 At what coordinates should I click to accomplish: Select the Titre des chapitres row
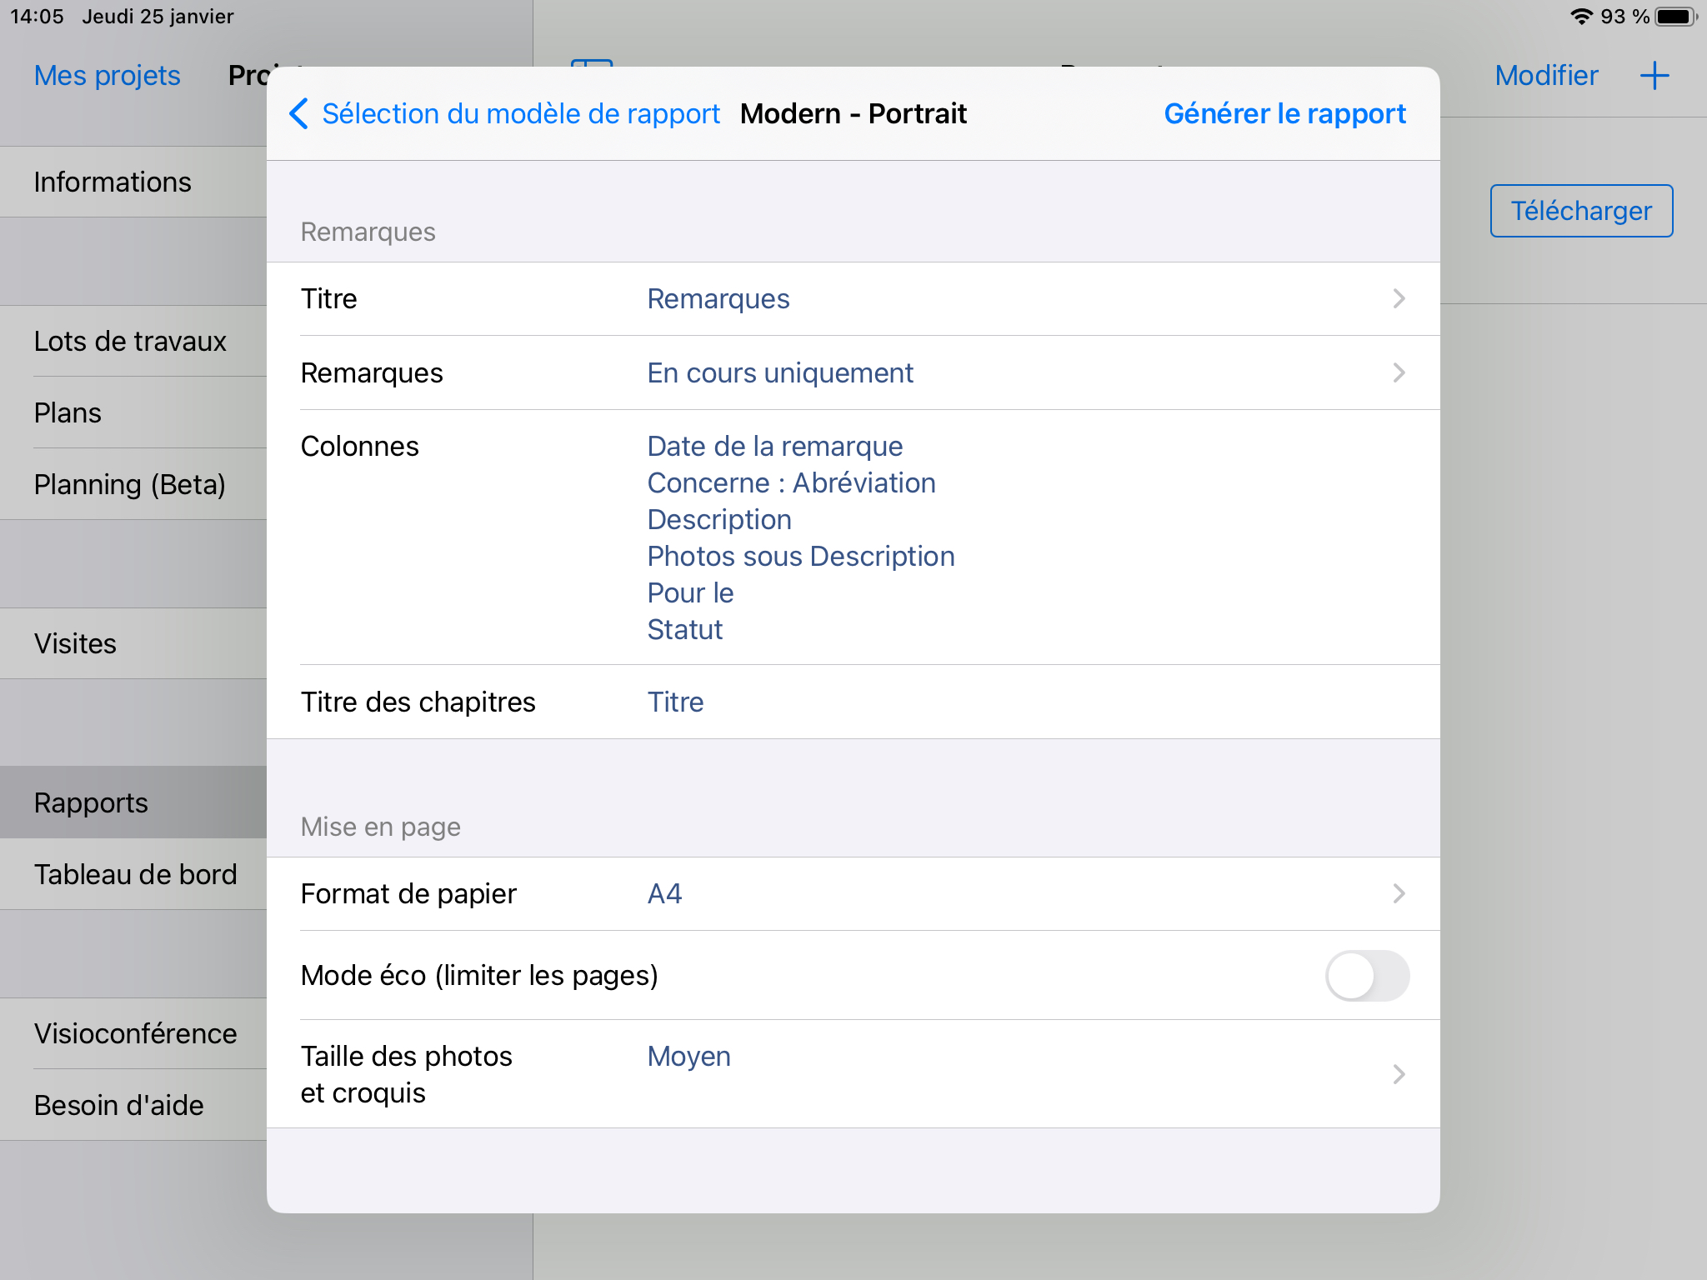pyautogui.click(x=852, y=702)
